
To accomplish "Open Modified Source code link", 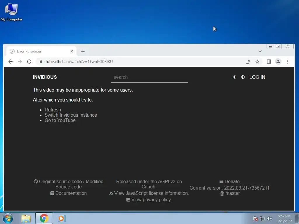I will [79, 184].
